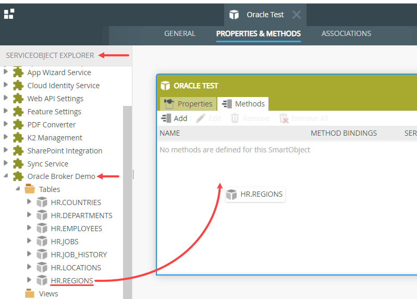Screen dimensions: 417x299
Task: Click the Sync Service puzzle icon
Action: pos(18,163)
